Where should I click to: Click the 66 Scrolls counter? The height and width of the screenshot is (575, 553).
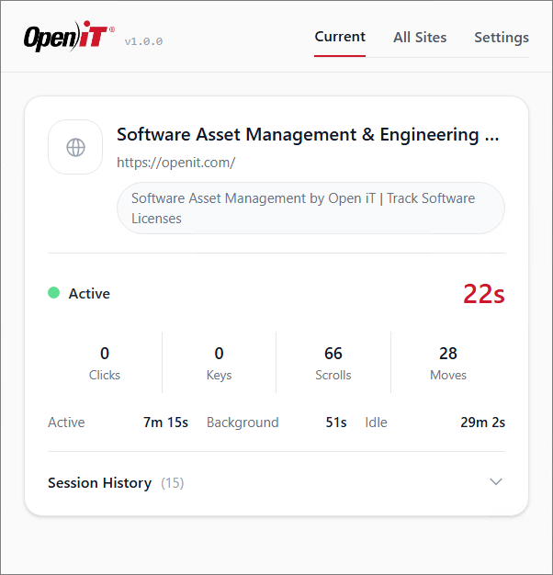coord(333,363)
